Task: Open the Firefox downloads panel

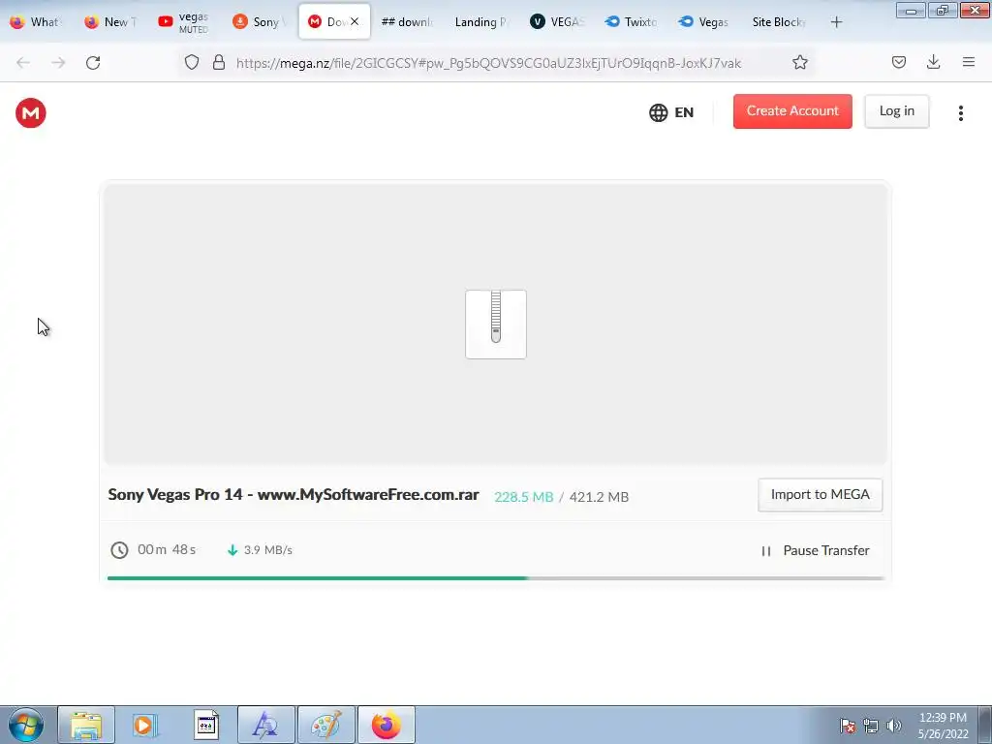Action: (x=933, y=62)
